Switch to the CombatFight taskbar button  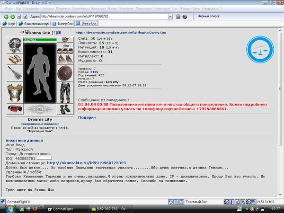coord(66,209)
